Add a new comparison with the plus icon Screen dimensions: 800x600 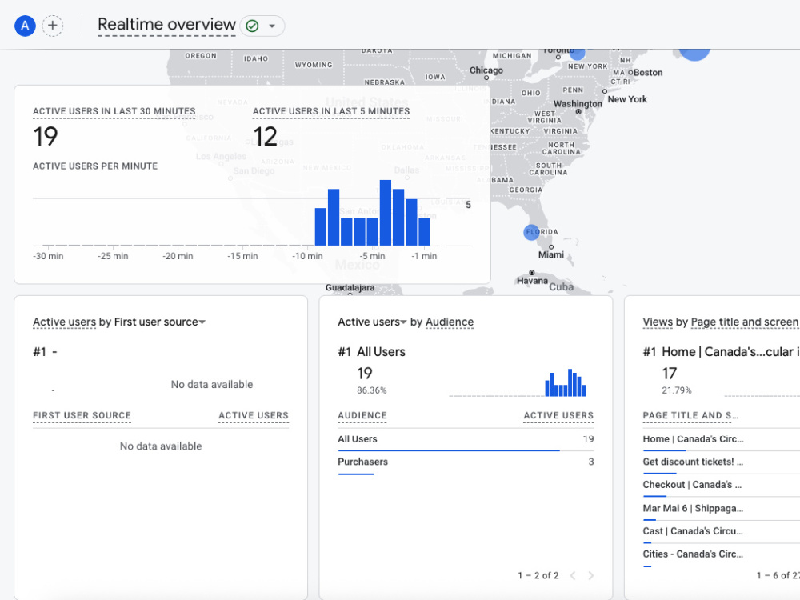[53, 26]
